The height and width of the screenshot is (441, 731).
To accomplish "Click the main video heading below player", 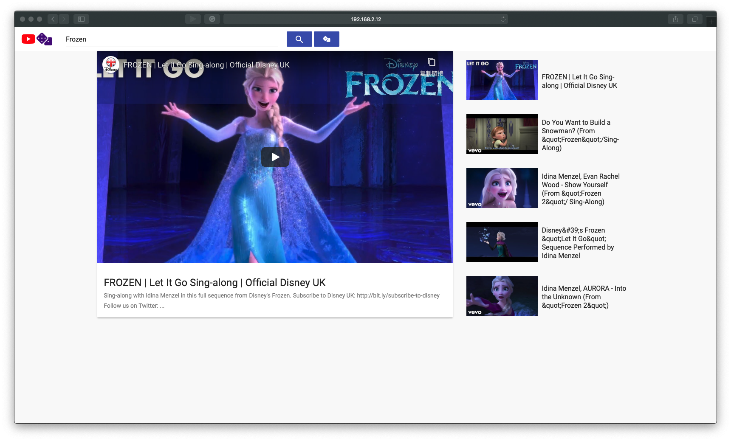I will (x=215, y=283).
